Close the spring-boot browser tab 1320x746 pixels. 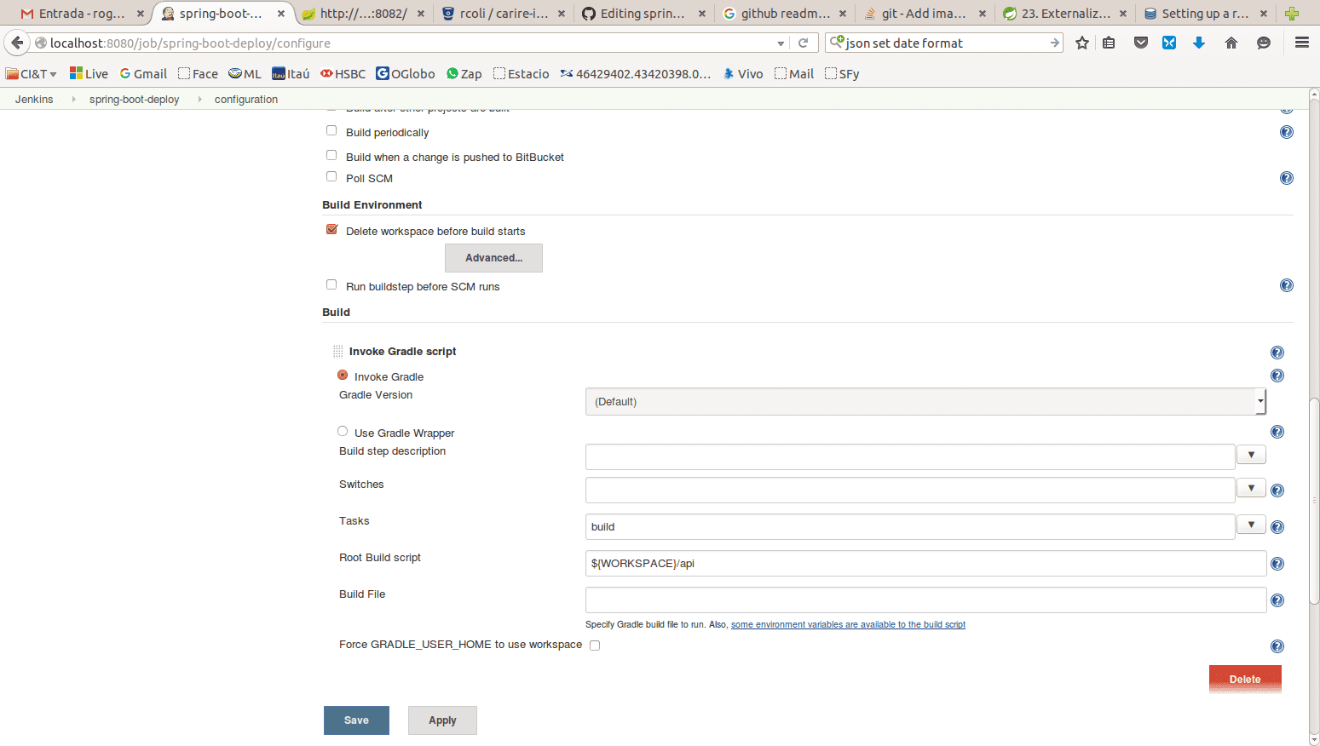[280, 14]
